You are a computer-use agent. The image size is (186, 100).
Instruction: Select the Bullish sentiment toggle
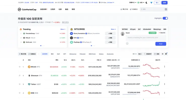click(153, 33)
